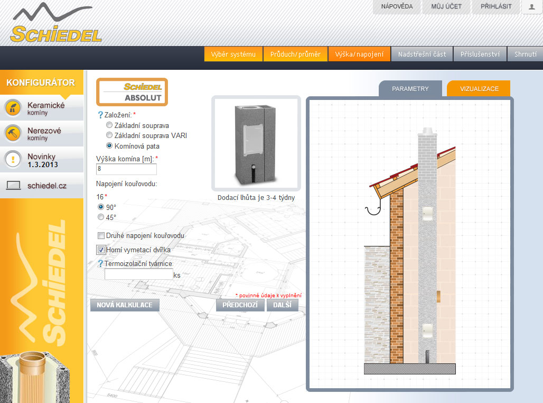Open the Nadstřešní část step

click(422, 54)
